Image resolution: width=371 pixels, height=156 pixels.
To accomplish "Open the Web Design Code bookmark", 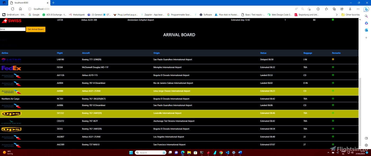I will pos(280,15).
